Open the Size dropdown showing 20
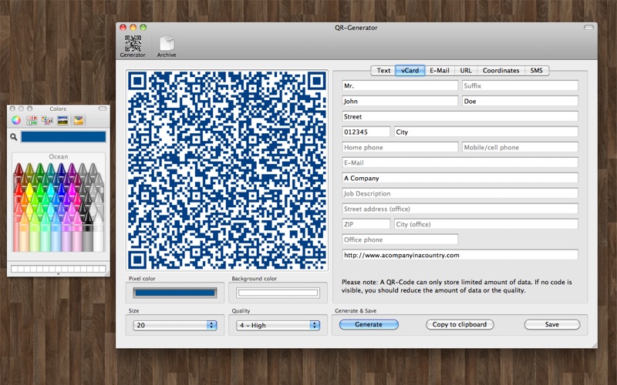 point(175,325)
